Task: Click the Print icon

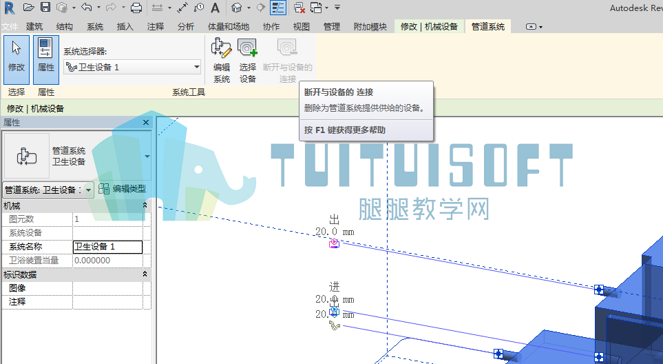Action: click(136, 8)
